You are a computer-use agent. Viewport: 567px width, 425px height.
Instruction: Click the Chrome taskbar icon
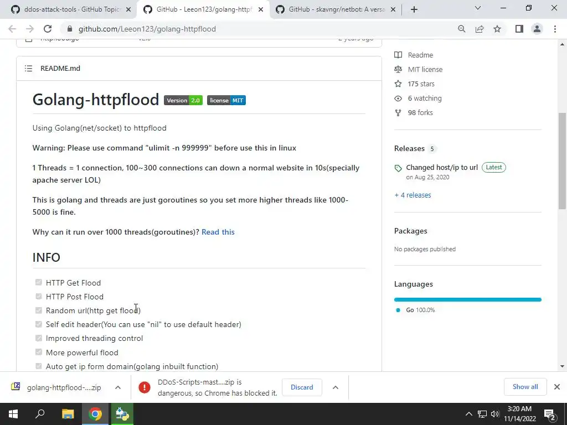95,414
